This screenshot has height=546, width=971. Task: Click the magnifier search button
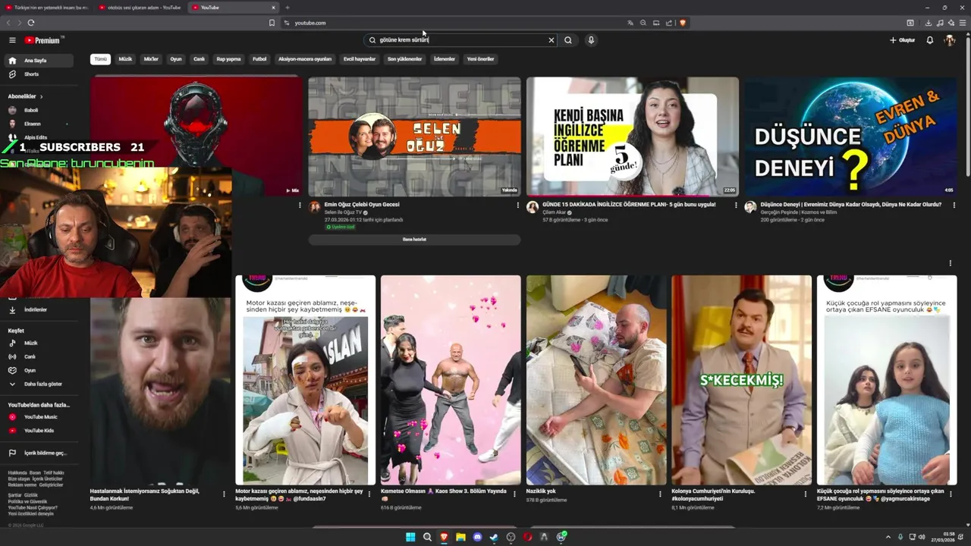pyautogui.click(x=568, y=40)
